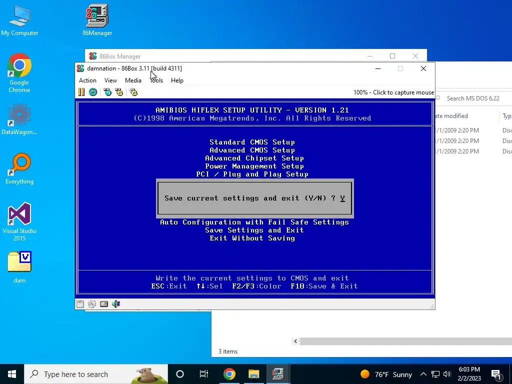The image size is (512, 384).
Task: Select Save Settings and Exit
Action: pos(254,230)
